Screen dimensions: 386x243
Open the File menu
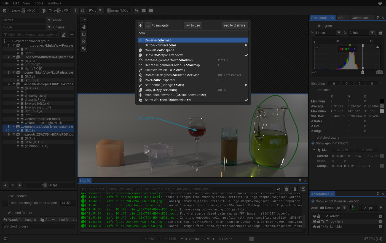point(6,3)
